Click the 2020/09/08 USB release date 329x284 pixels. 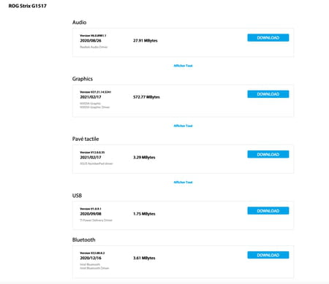coord(91,214)
